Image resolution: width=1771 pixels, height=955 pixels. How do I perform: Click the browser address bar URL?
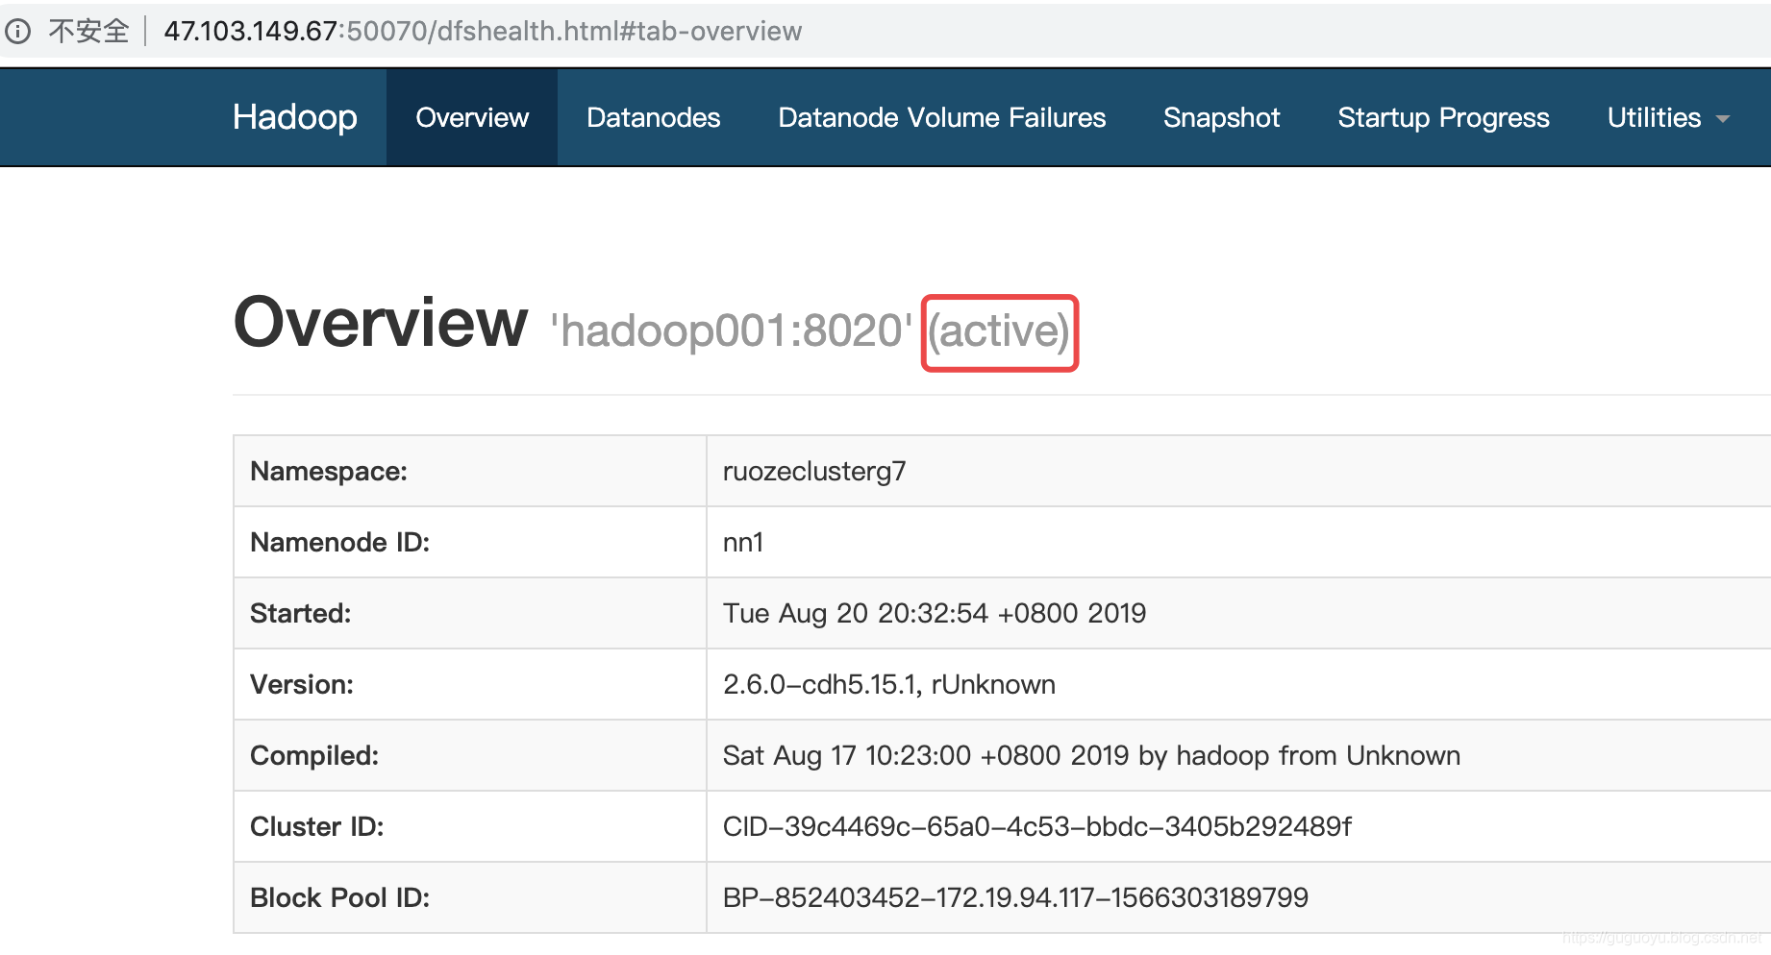483,32
